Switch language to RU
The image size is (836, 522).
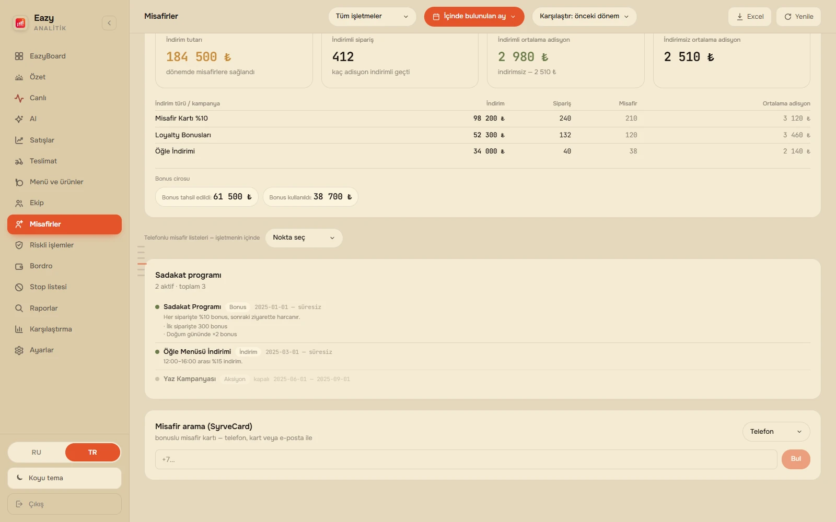coord(37,453)
